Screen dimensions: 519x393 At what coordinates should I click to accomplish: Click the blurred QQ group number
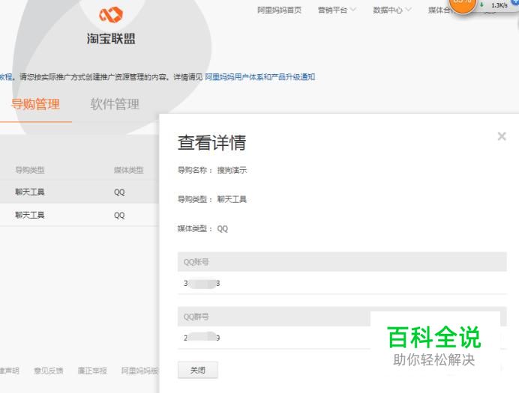pyautogui.click(x=202, y=338)
